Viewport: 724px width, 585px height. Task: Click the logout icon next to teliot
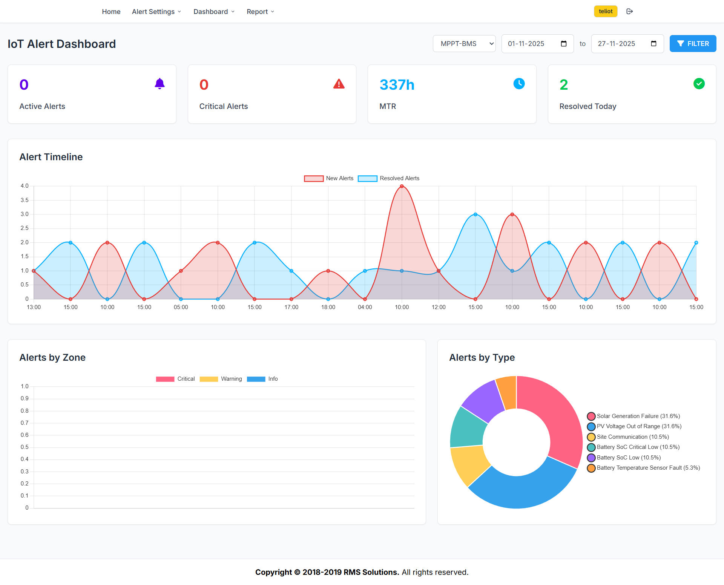[x=629, y=11]
